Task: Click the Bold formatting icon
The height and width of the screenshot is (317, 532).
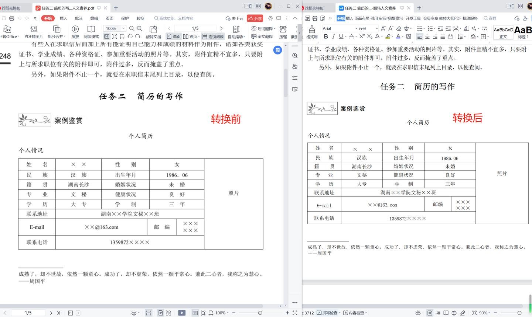Action: click(x=326, y=36)
